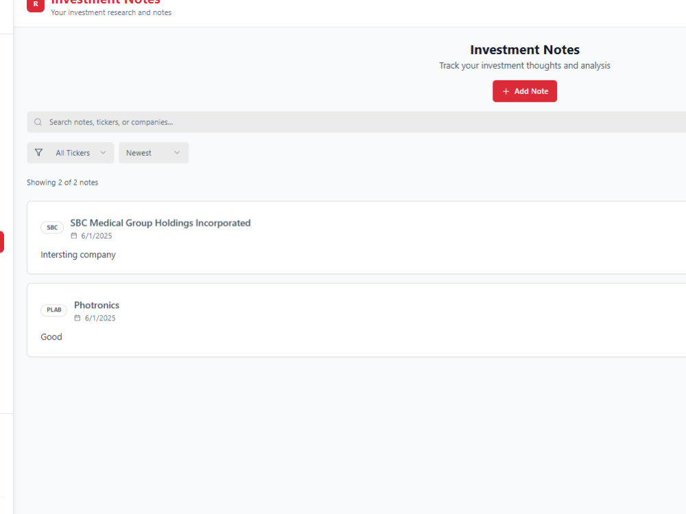The width and height of the screenshot is (686, 514).
Task: Expand the All Tickers chevron arrow
Action: [x=103, y=152]
